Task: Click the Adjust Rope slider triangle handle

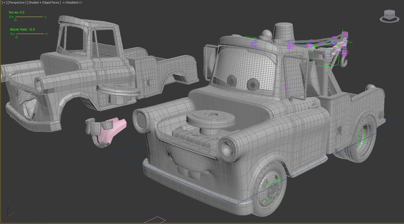Action: [x=16, y=37]
